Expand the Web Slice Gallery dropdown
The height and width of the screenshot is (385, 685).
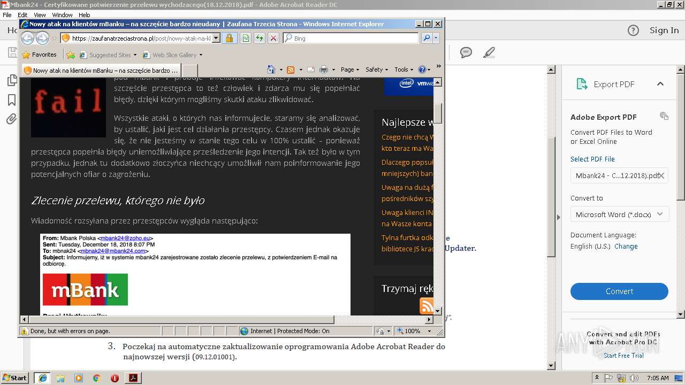point(201,55)
